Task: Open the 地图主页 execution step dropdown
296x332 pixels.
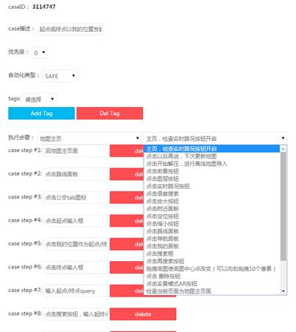Action: (x=89, y=139)
